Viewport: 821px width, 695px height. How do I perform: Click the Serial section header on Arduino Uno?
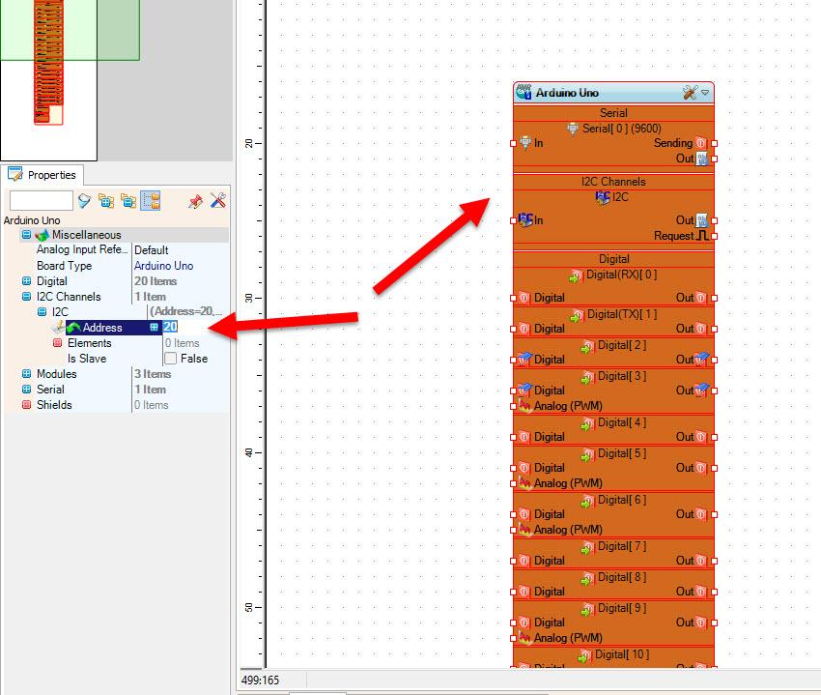[x=613, y=113]
